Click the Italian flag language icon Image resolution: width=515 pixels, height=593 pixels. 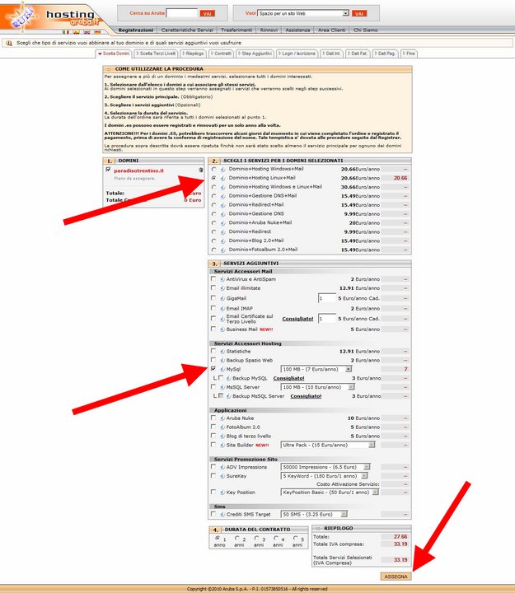(x=66, y=32)
